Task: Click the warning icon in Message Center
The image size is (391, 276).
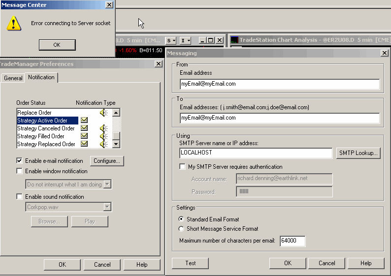Action: pos(14,24)
